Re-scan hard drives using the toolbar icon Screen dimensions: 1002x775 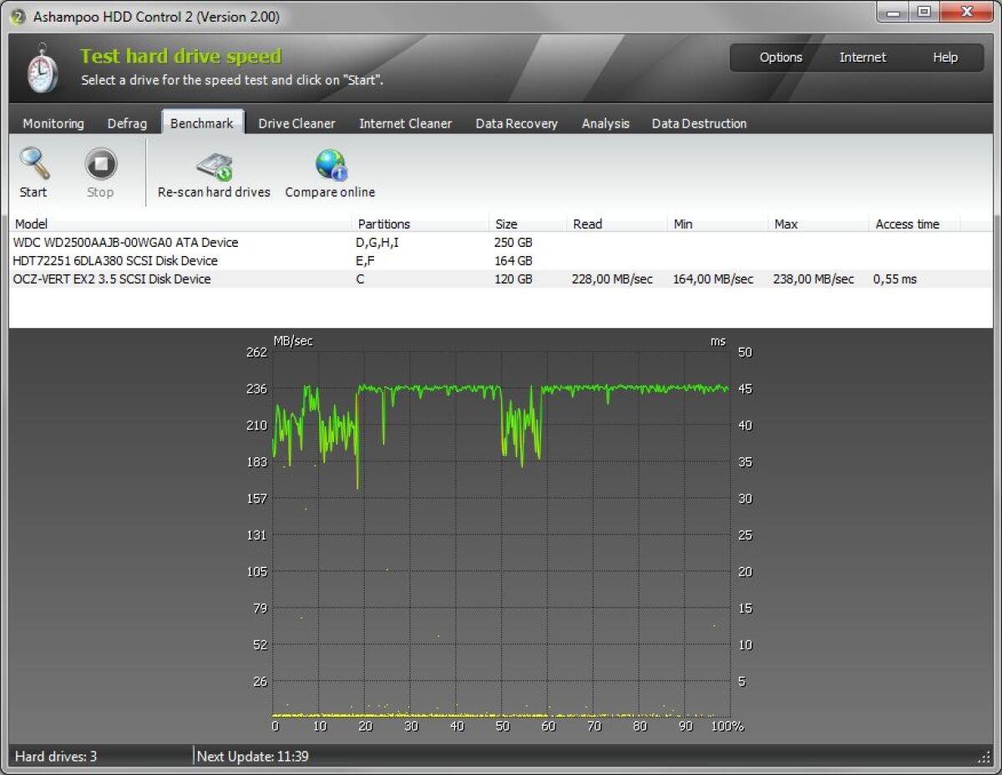pos(213,171)
